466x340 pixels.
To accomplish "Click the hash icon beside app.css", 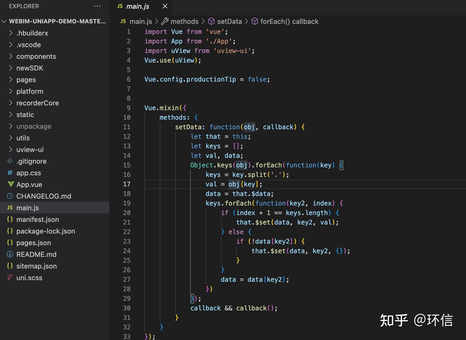I will [10, 173].
